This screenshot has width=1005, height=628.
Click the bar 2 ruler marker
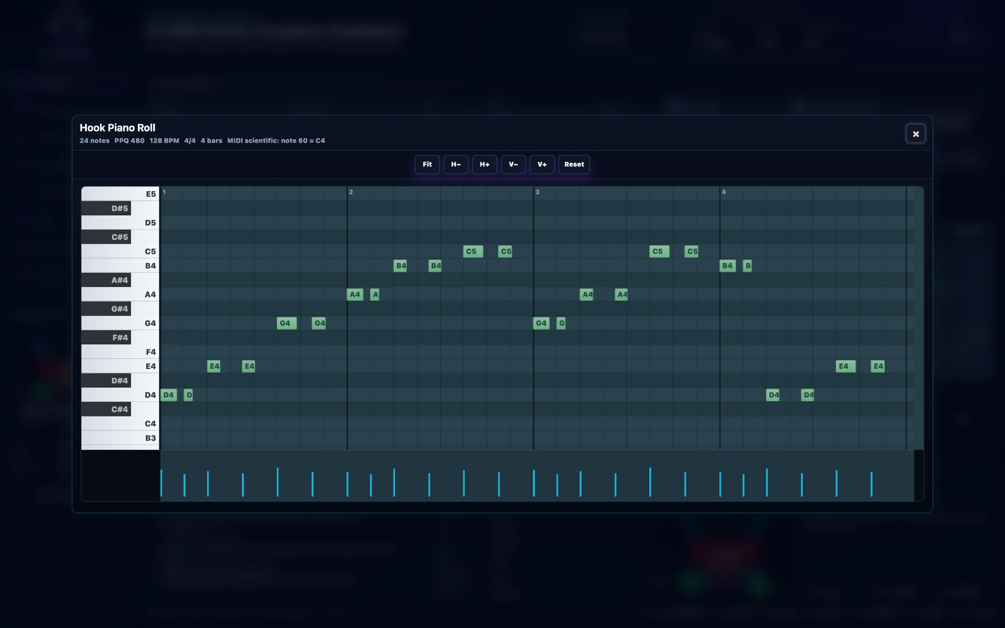click(x=351, y=192)
